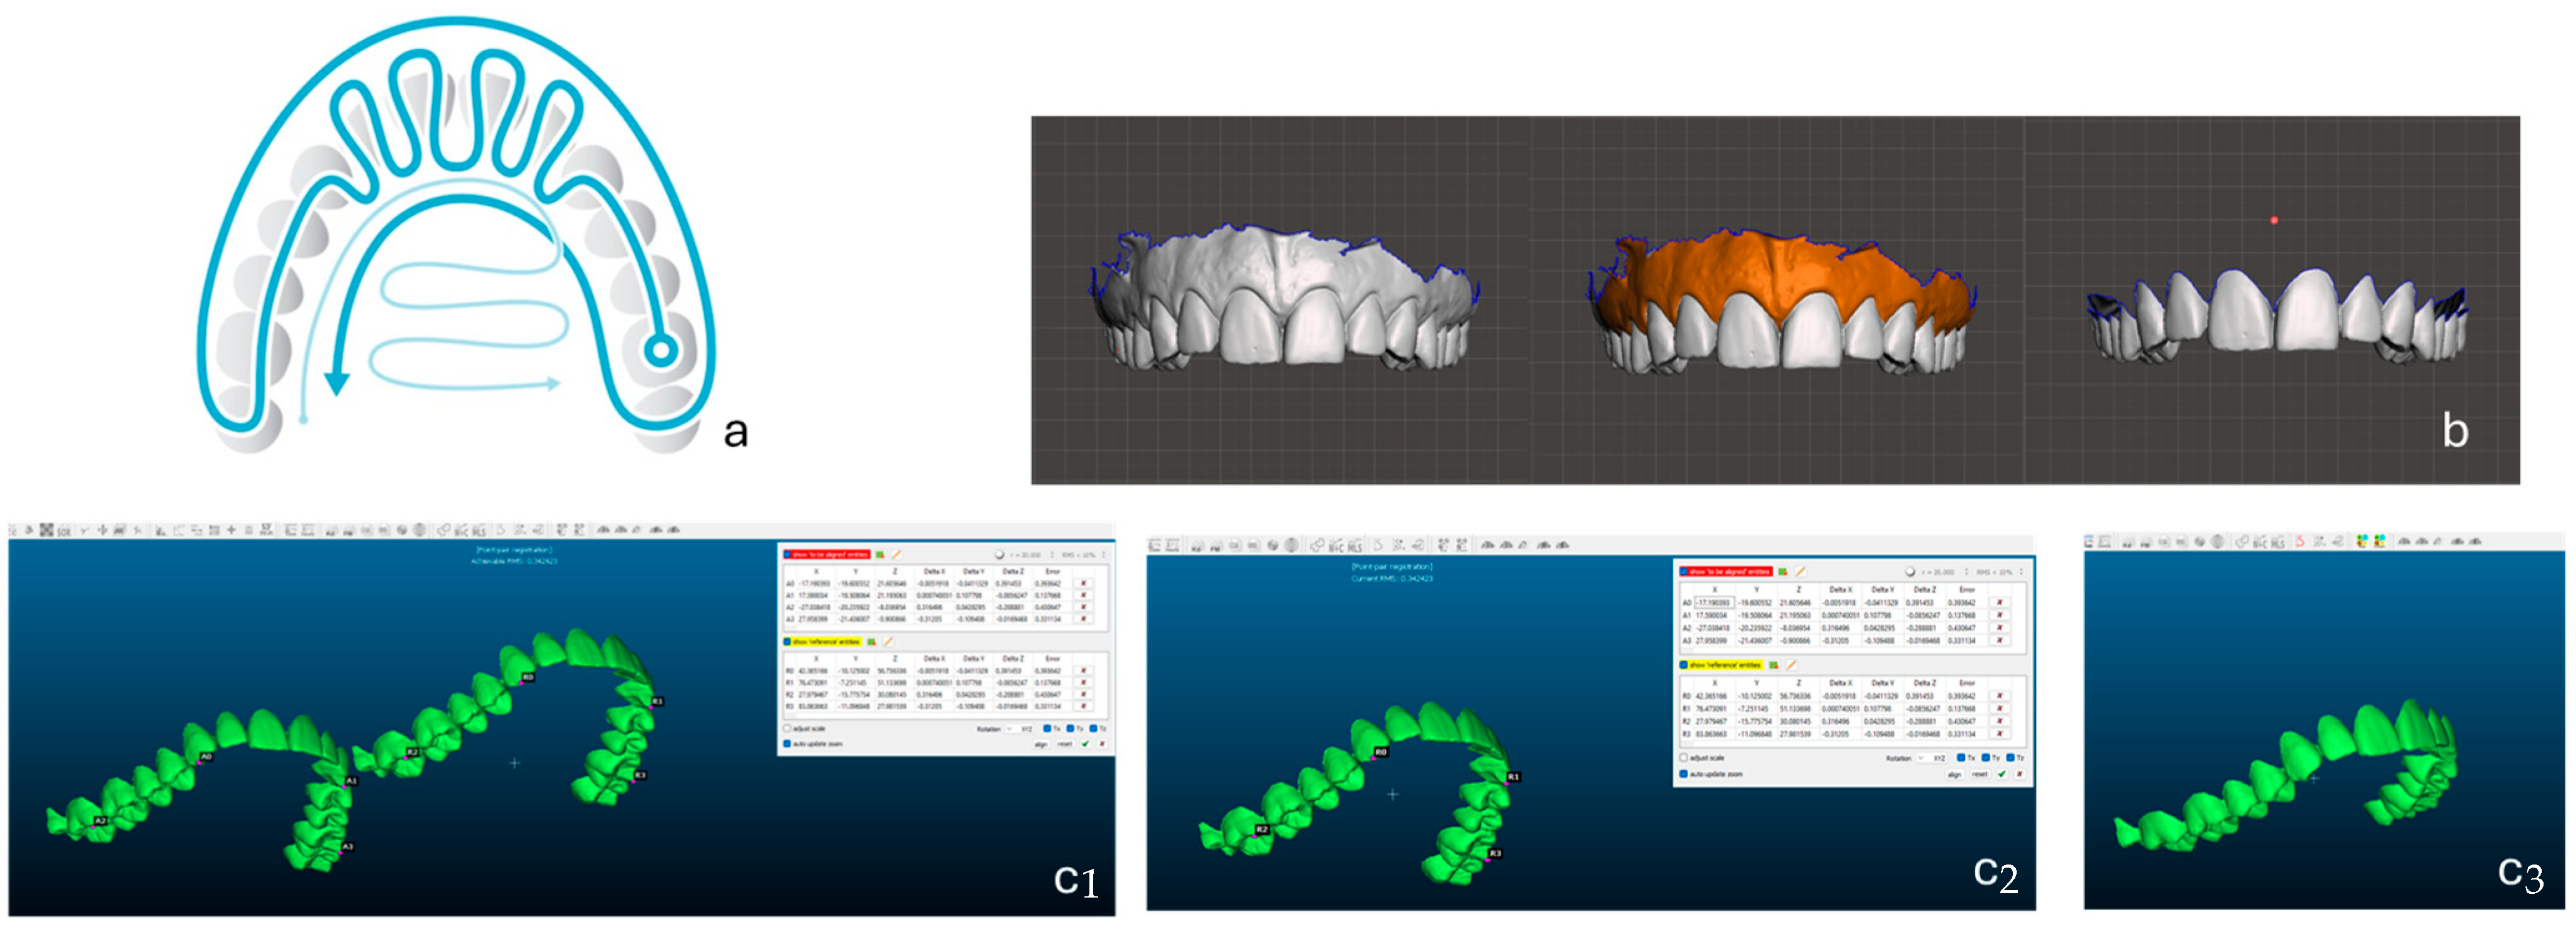Viewport: 2576px width, 930px height.
Task: Click the checkerboard subsample icon in c1 toolbar
Action: click(x=46, y=530)
